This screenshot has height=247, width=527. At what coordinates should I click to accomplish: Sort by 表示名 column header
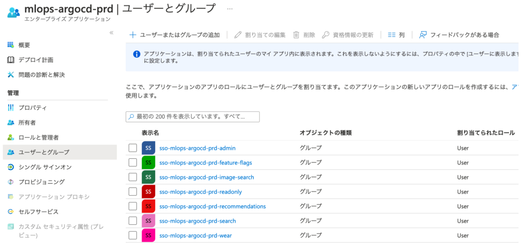tap(150, 132)
